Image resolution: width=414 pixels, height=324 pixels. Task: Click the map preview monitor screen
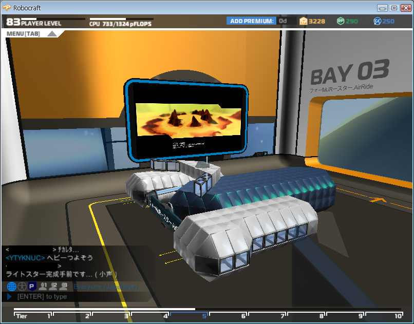[188, 120]
